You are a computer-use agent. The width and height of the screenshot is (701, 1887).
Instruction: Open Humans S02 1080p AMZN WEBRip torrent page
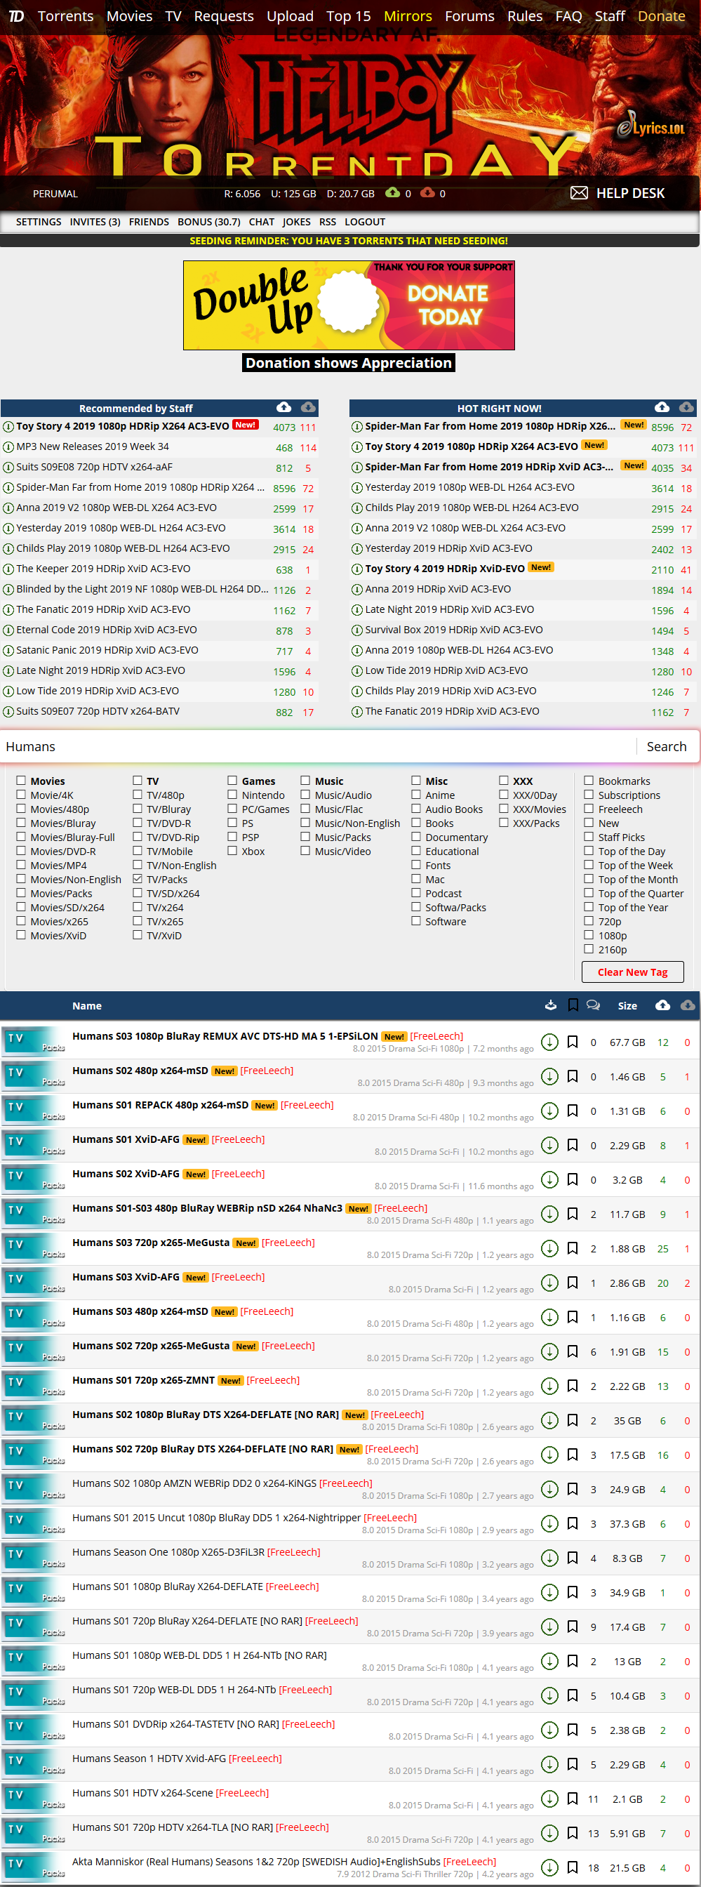tap(194, 1483)
